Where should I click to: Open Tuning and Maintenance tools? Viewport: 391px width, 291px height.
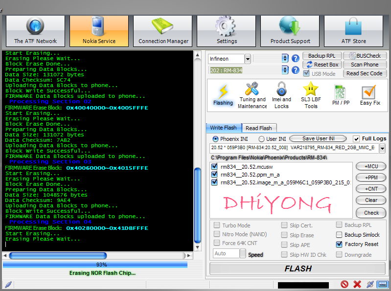253,95
